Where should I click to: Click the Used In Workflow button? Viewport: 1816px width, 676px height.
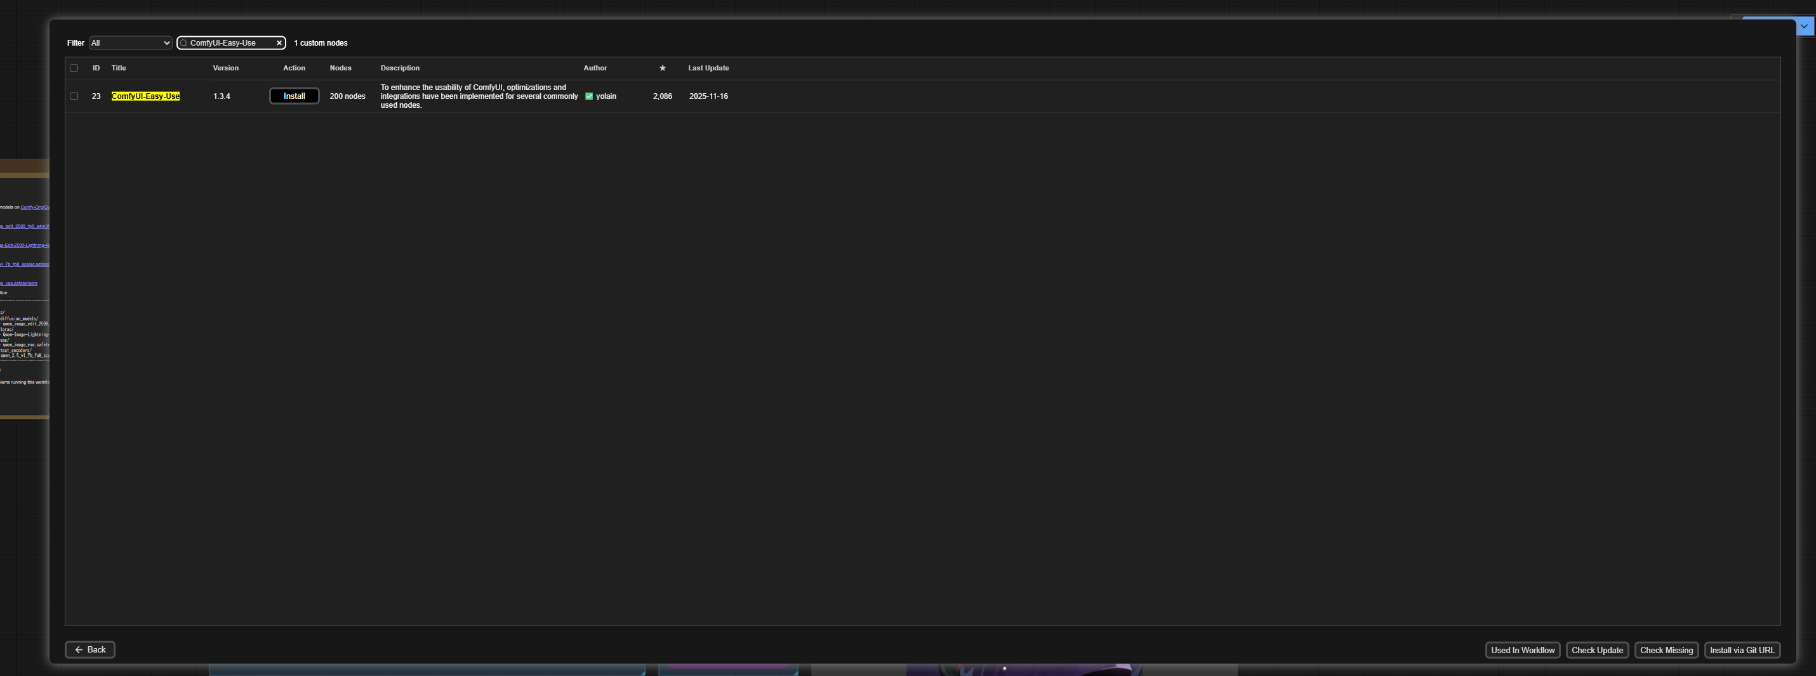click(x=1523, y=651)
